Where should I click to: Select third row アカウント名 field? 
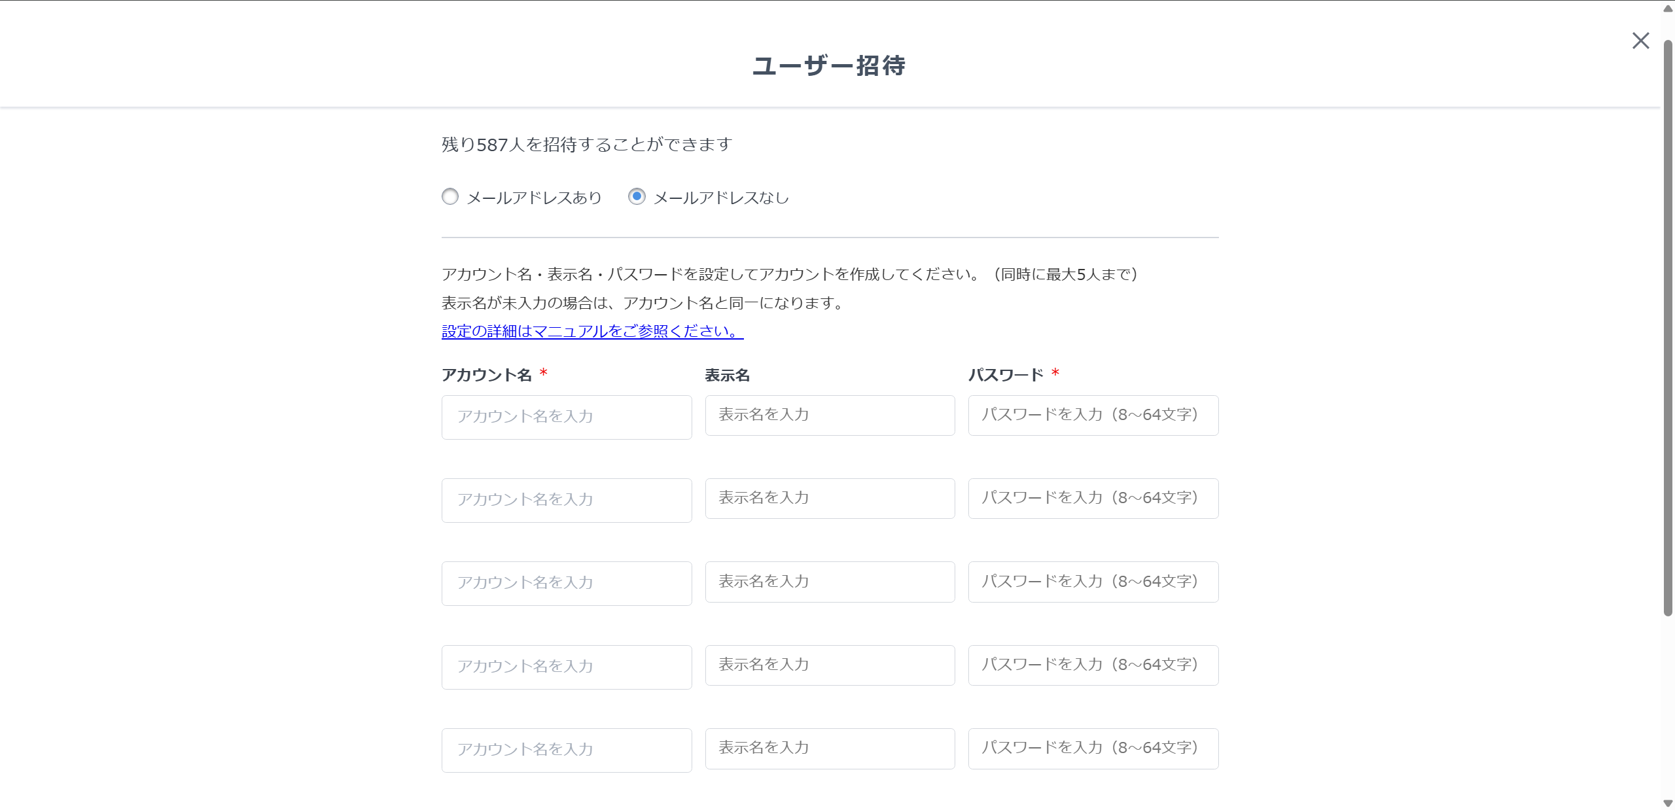pos(567,583)
